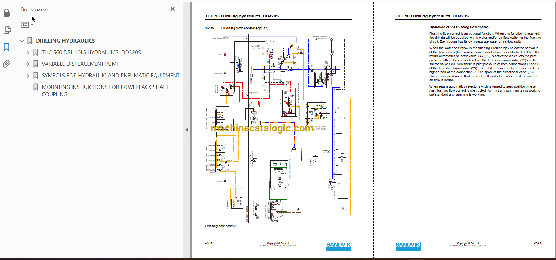Click bookmark icon beside THC 560 DRILLING entry
Screen dimensions: 556x260
click(x=36, y=52)
